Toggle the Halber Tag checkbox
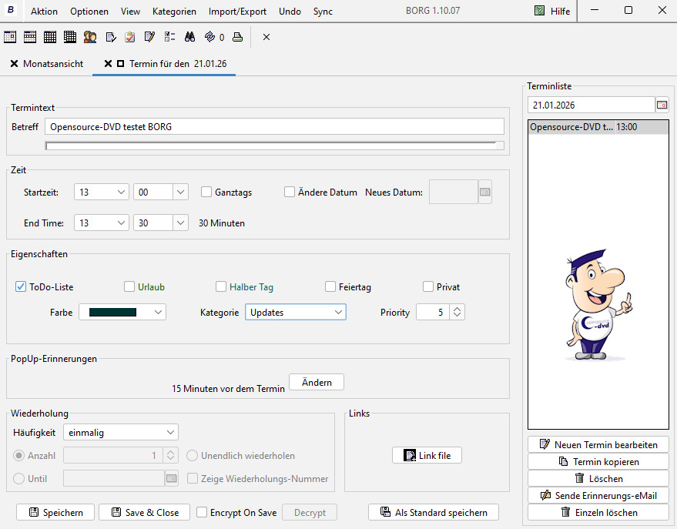Viewport: 677px width, 529px height. [x=220, y=286]
